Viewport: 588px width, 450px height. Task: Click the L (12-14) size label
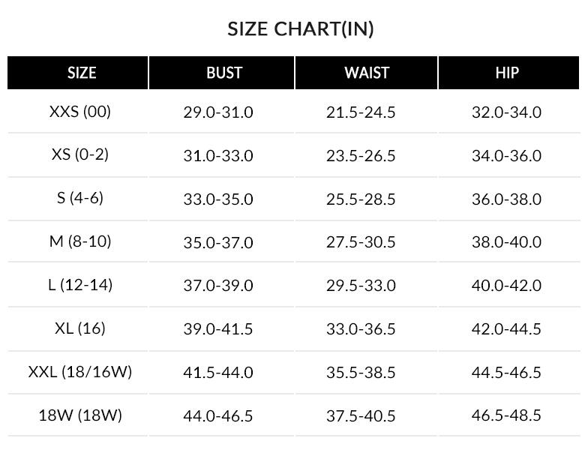point(80,285)
